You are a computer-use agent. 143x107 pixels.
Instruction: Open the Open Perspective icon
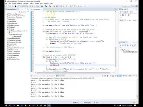pos(133,6)
